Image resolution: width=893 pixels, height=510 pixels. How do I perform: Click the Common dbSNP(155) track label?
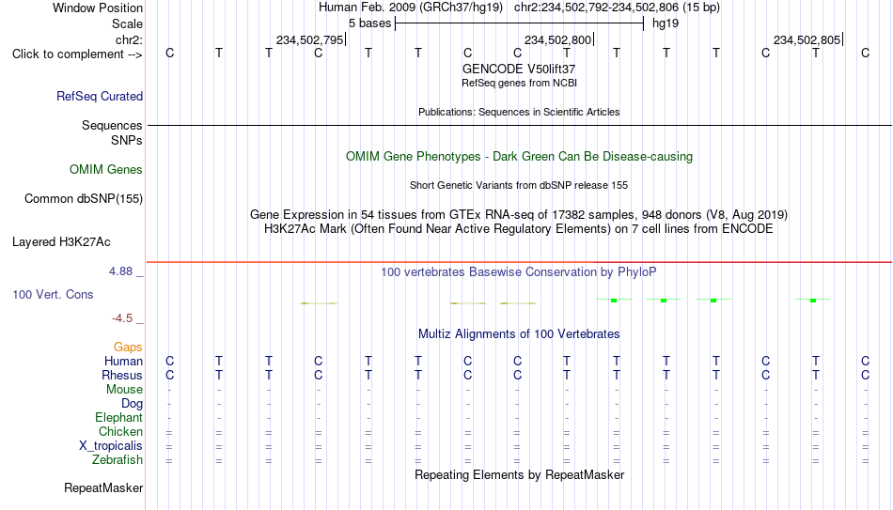tap(83, 199)
